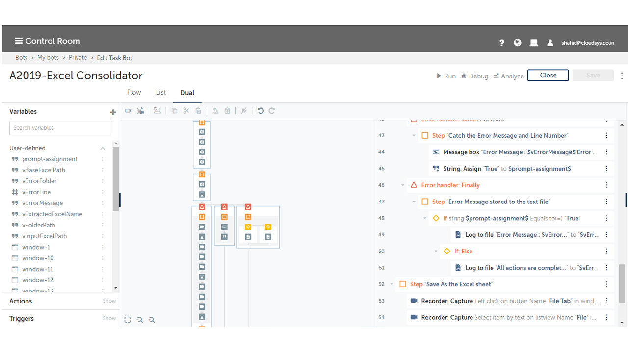628x353 pixels.
Task: Switch to the List view tab
Action: (160, 92)
